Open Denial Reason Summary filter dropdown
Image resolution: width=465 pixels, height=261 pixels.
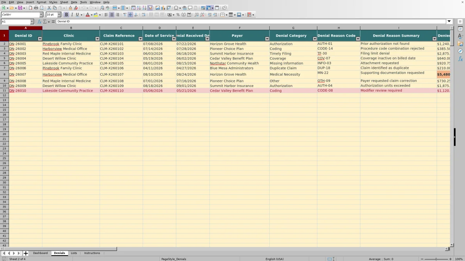point(434,39)
